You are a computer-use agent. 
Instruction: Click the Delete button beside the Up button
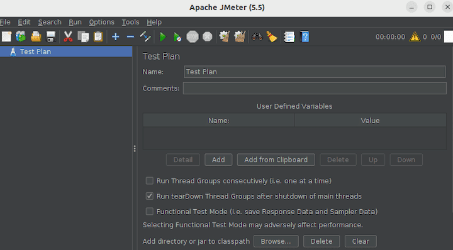pos(338,160)
